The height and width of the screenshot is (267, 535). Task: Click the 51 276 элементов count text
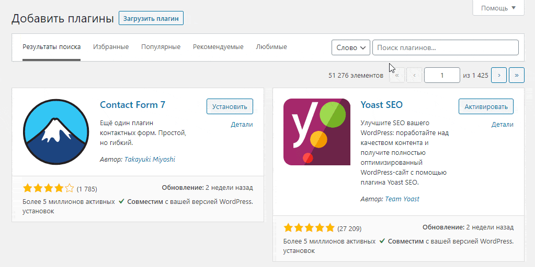click(356, 76)
